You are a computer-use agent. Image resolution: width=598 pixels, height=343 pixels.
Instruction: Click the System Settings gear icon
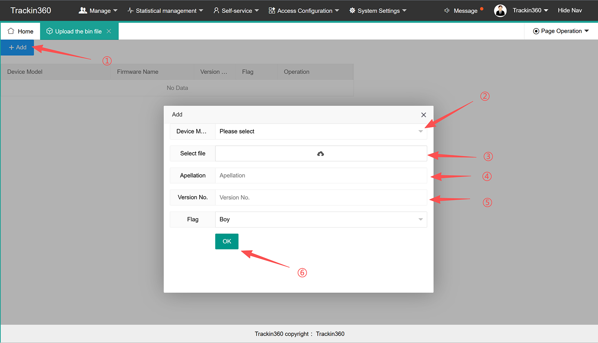tap(352, 10)
